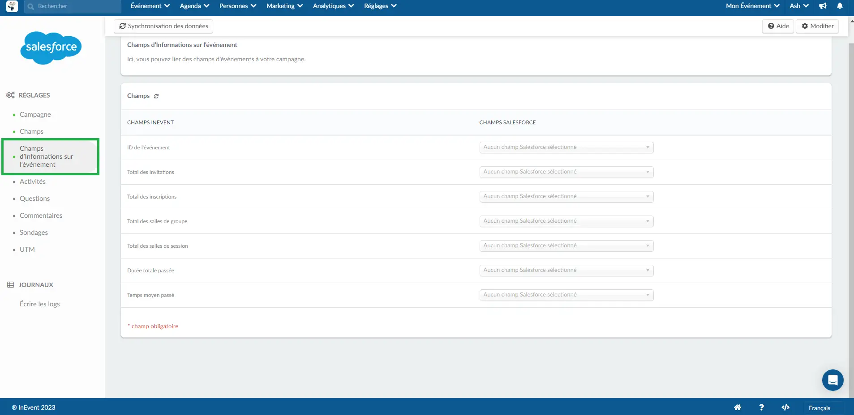Click the question mark icon in footer

pos(761,407)
